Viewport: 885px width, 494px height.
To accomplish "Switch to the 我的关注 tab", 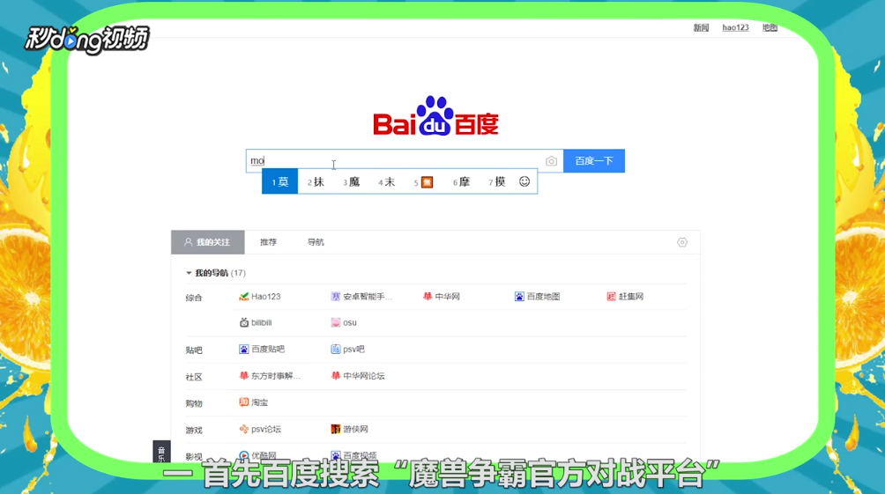I will click(x=208, y=242).
